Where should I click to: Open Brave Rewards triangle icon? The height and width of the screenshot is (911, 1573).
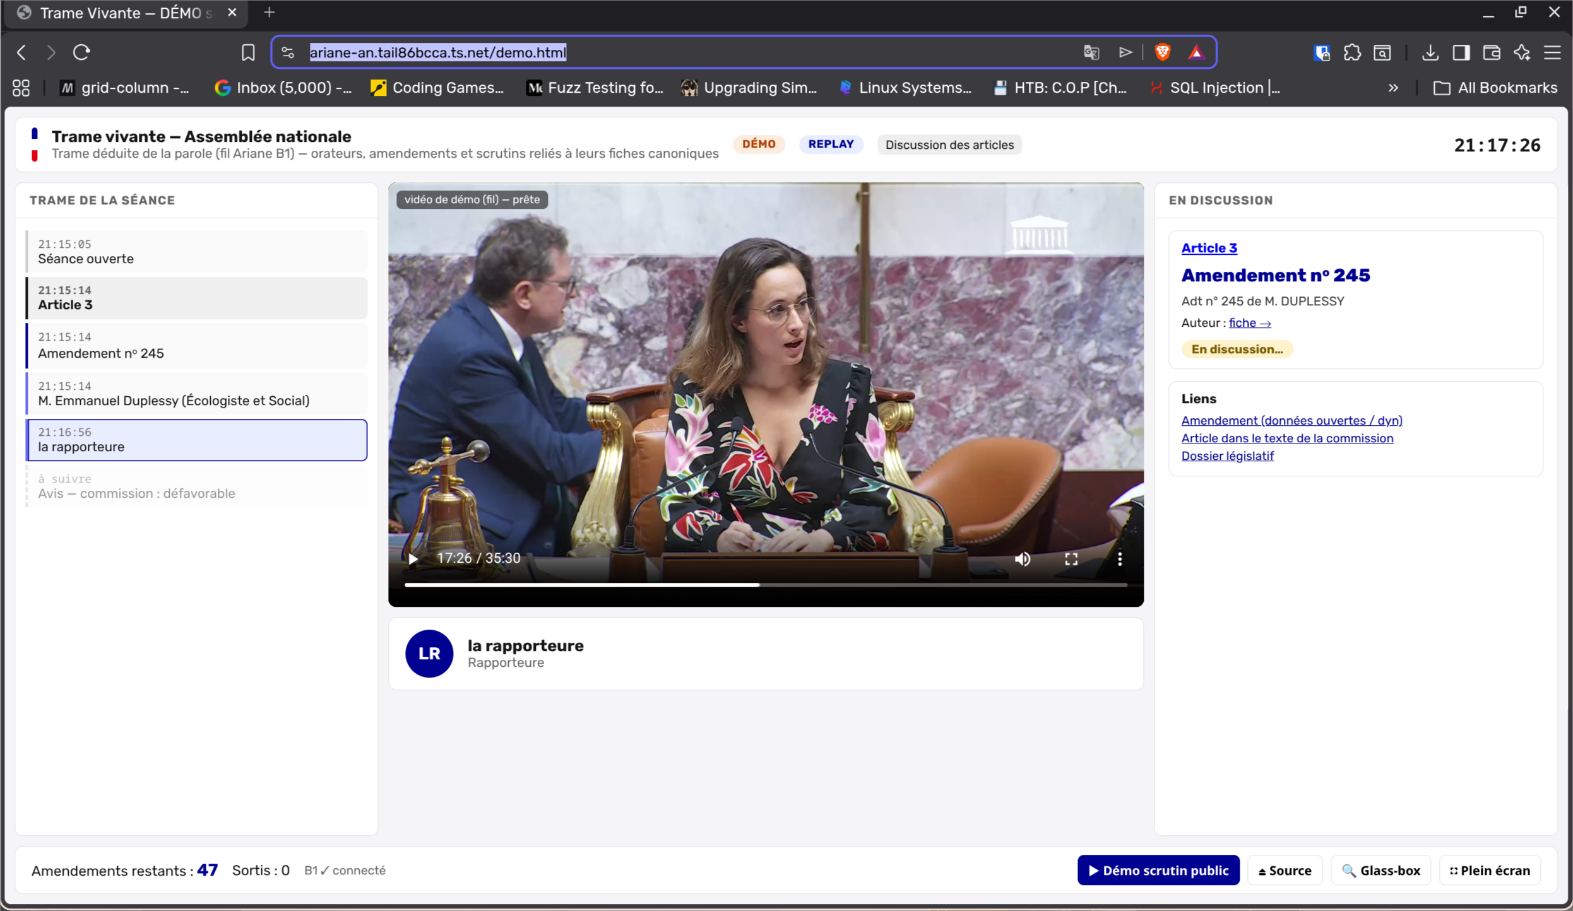pyautogui.click(x=1196, y=52)
